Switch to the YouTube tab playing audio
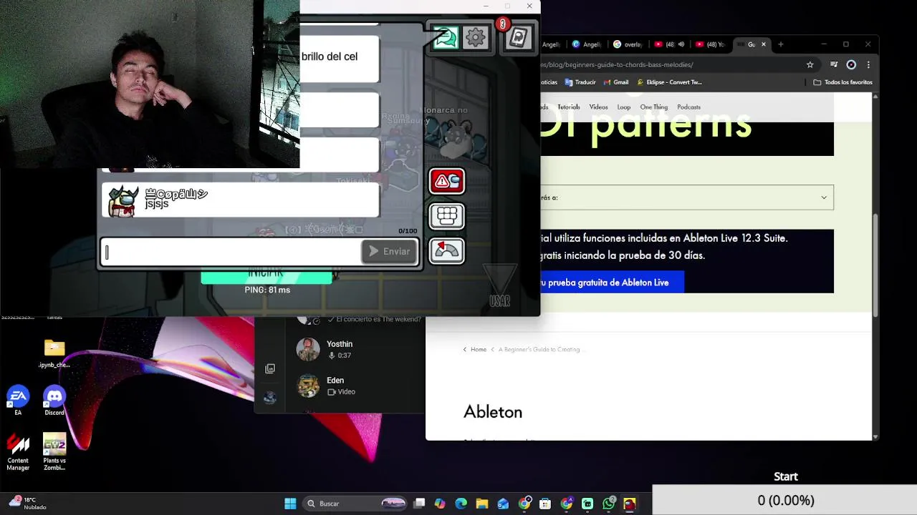917x515 pixels. point(668,44)
